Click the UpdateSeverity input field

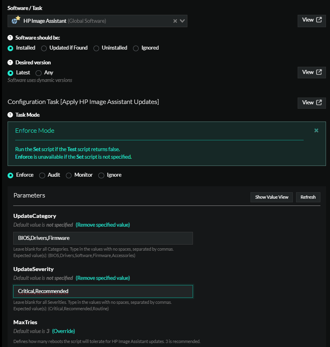(x=103, y=291)
